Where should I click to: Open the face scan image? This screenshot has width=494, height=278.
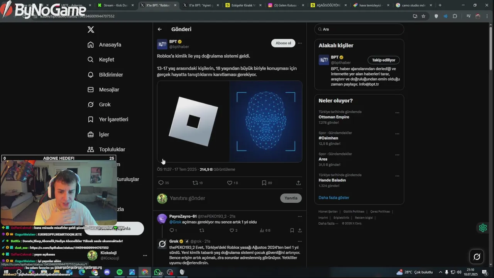click(266, 121)
